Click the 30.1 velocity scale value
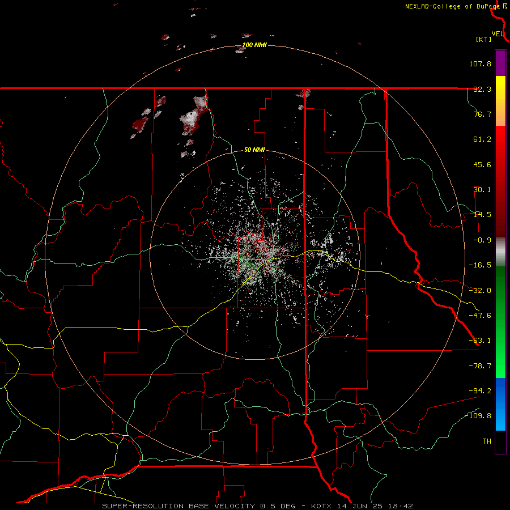This screenshot has width=510, height=510. [x=482, y=190]
